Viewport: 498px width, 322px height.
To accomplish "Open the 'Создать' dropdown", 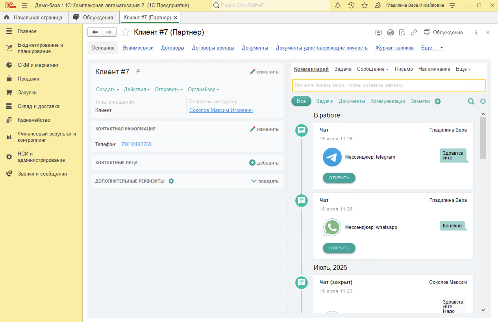I will coord(107,90).
